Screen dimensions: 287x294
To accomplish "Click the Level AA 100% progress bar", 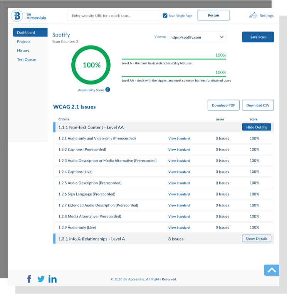I will click(174, 76).
